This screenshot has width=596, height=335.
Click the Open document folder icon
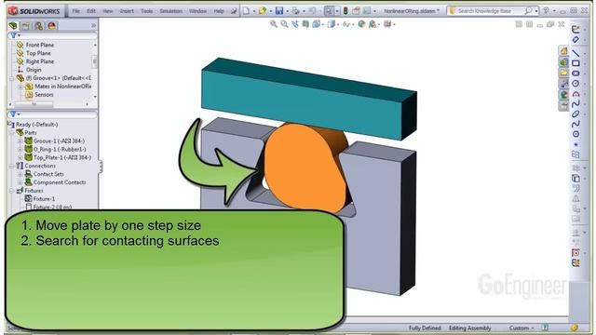[x=262, y=10]
